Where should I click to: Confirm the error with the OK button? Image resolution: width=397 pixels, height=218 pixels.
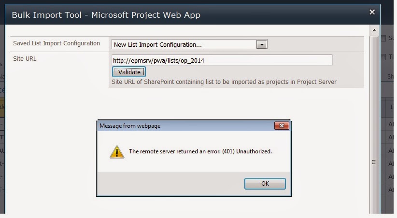click(265, 184)
